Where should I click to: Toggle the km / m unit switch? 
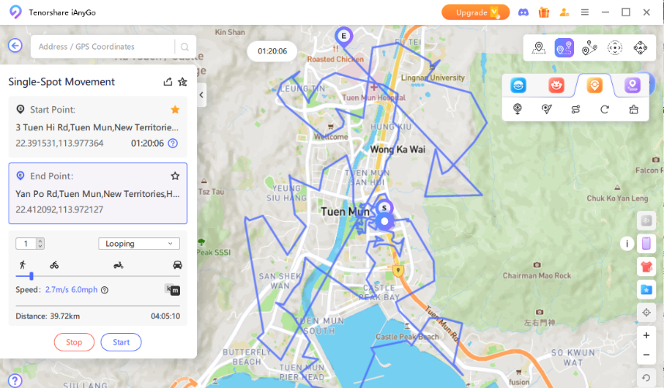coord(172,289)
